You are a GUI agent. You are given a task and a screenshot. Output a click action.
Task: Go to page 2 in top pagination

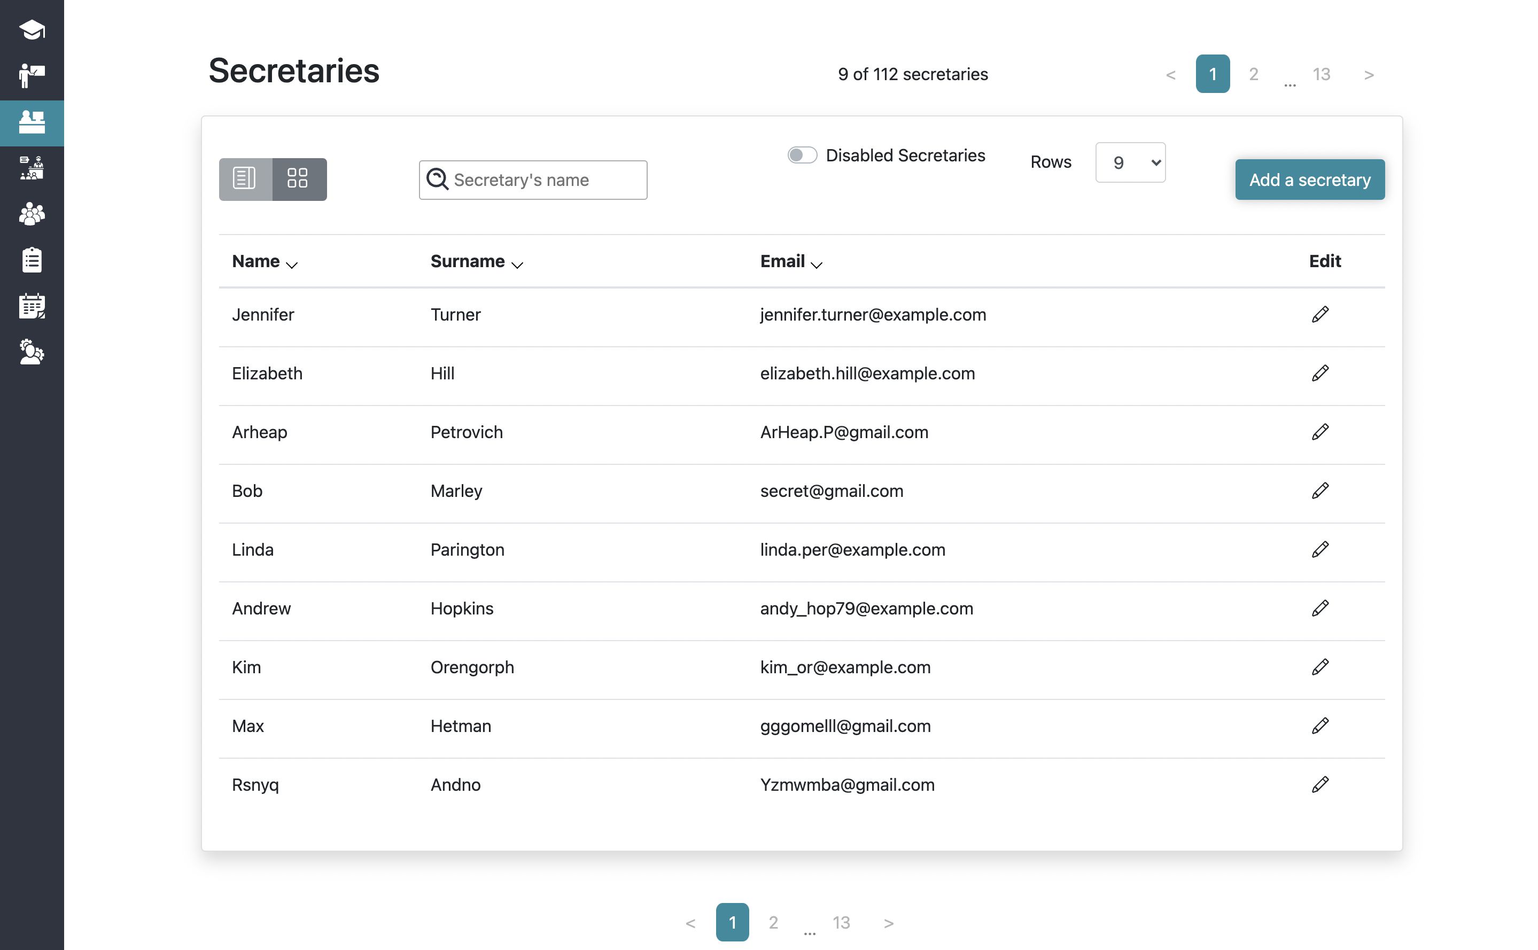pos(1253,74)
